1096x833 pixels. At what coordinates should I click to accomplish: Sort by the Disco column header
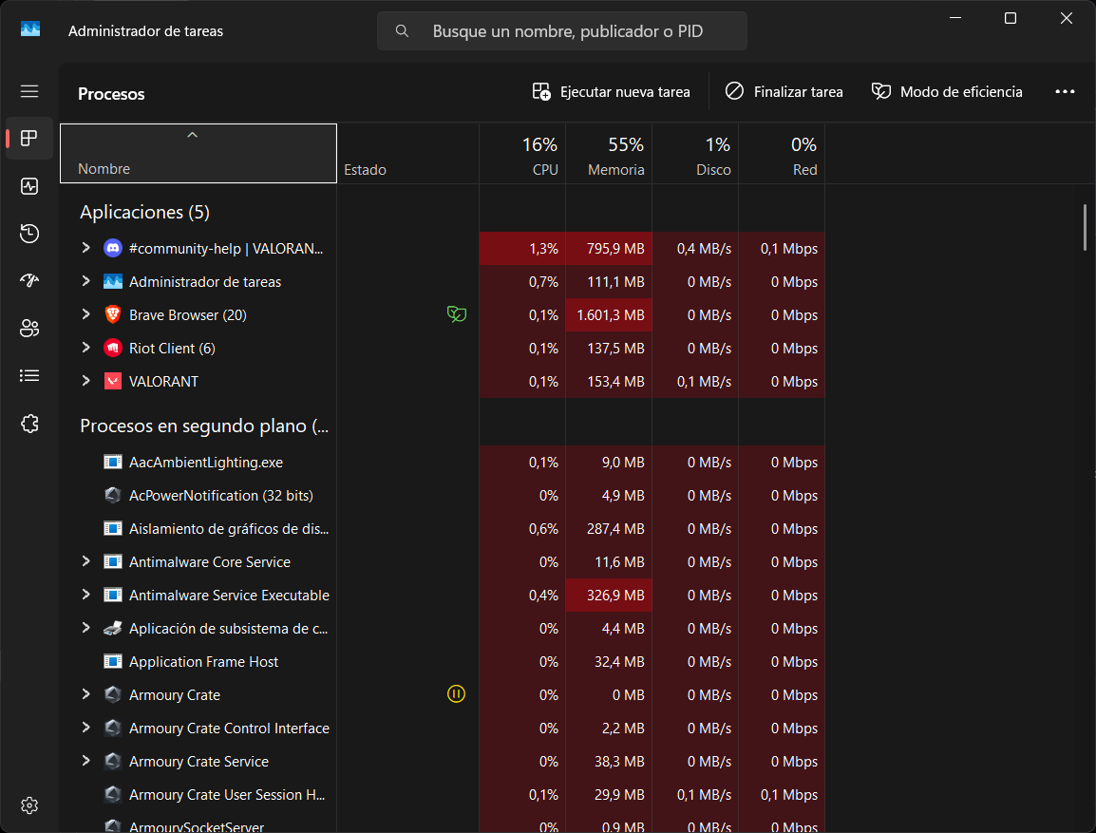(695, 153)
